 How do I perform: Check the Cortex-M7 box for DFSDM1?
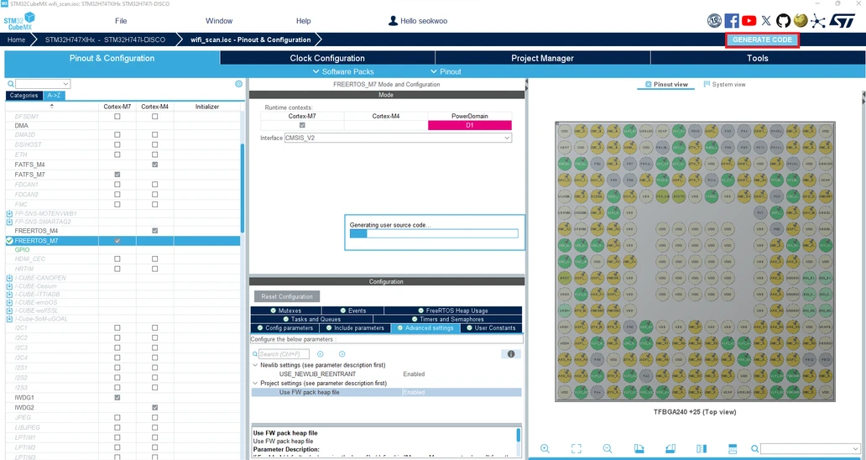pos(117,117)
